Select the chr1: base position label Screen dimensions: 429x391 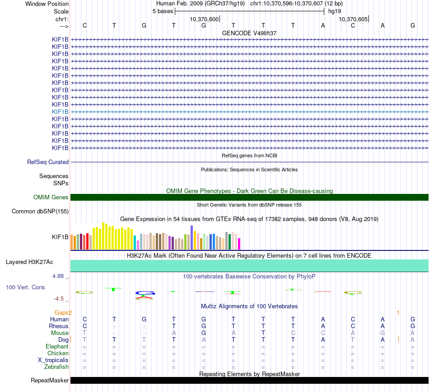click(x=62, y=19)
